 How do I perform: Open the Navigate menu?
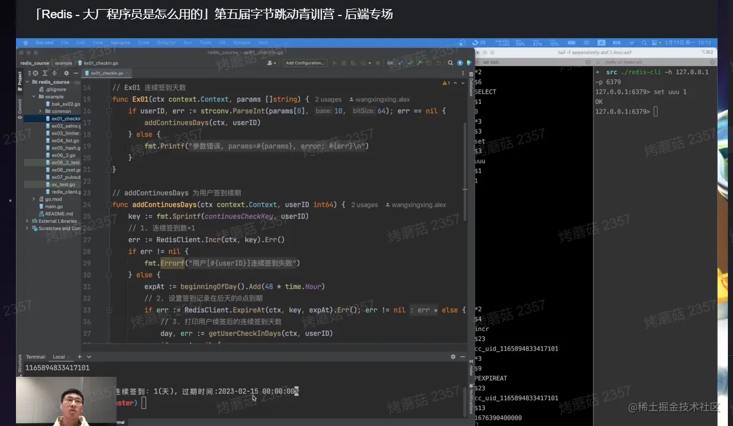coord(120,43)
